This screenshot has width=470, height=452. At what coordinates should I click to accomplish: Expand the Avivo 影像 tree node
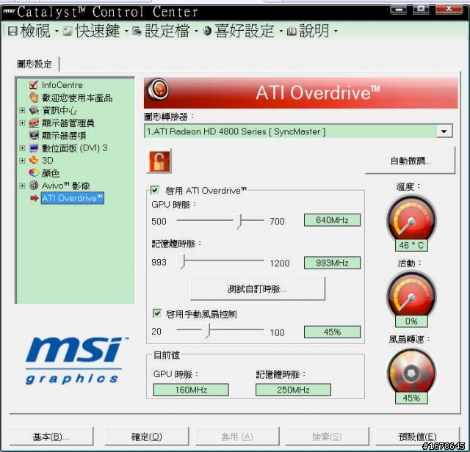(22, 186)
